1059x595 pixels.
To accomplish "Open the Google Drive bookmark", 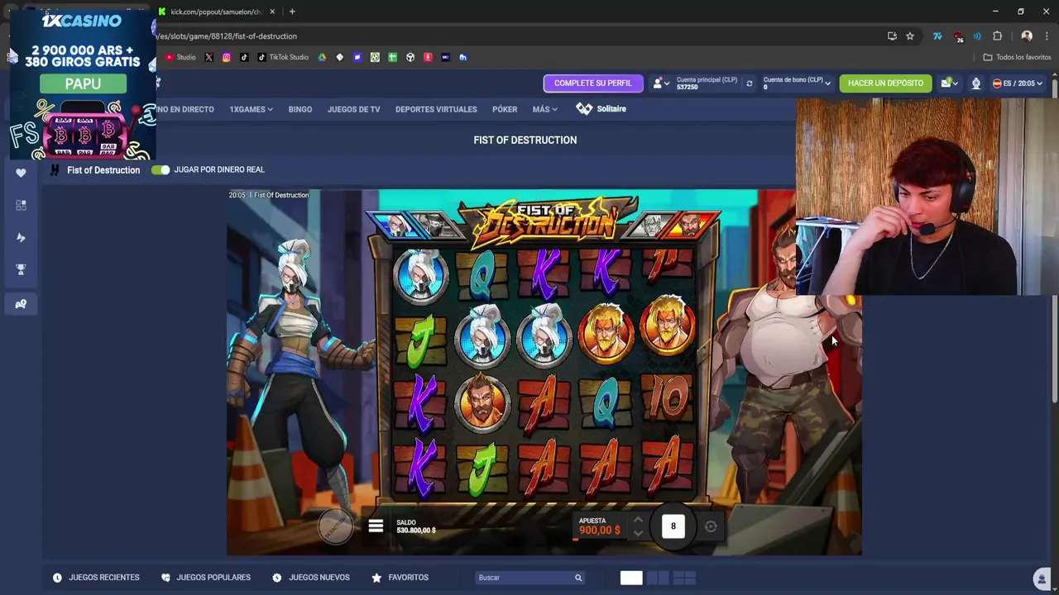I will pos(322,57).
